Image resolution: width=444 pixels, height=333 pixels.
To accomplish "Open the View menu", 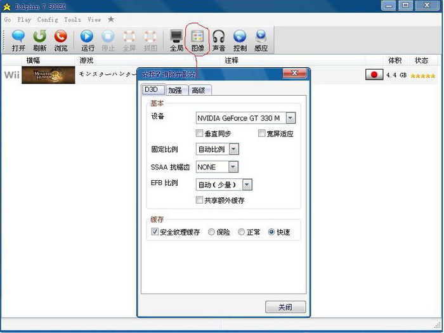I will pos(94,20).
